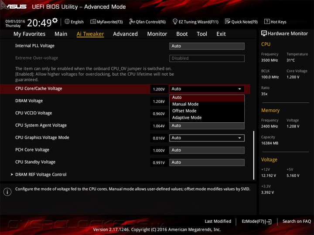Open CPU Graphics Voltage Mode dropdown

point(207,138)
